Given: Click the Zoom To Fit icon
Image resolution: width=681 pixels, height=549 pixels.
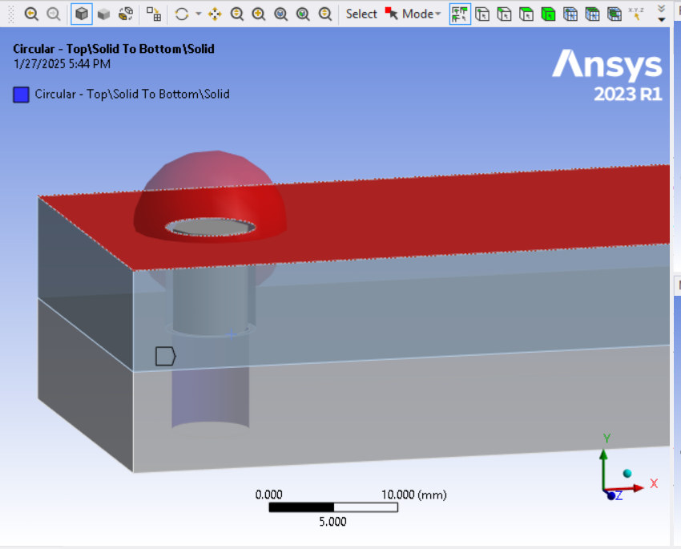Looking at the screenshot, I should (x=281, y=14).
